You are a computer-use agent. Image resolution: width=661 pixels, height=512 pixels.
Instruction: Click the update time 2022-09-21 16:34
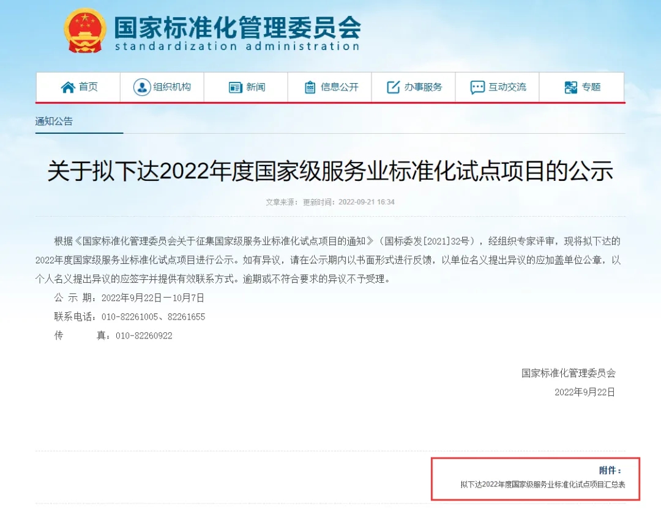tap(367, 202)
